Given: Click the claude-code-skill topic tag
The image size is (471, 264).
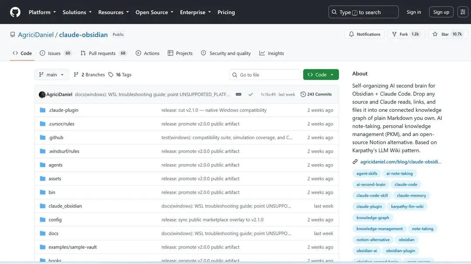Looking at the screenshot, I should [372, 195].
